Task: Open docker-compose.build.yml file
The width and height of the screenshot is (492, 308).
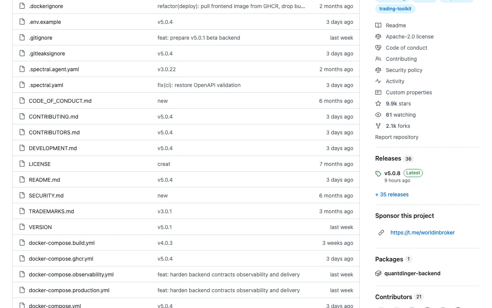Action: [61, 243]
